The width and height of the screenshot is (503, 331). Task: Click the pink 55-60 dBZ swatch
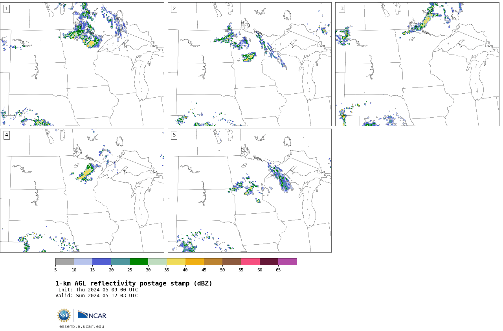coord(250,262)
